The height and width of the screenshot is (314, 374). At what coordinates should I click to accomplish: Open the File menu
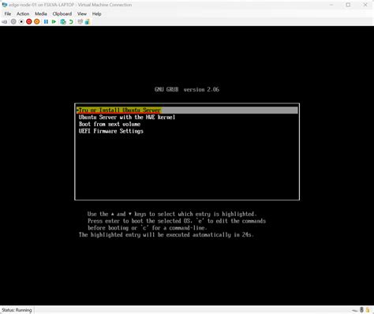(x=8, y=14)
